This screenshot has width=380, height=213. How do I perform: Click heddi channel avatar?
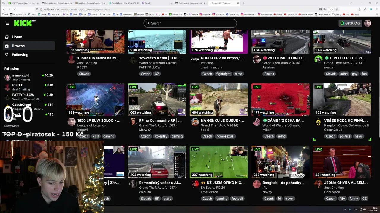tap(195, 122)
